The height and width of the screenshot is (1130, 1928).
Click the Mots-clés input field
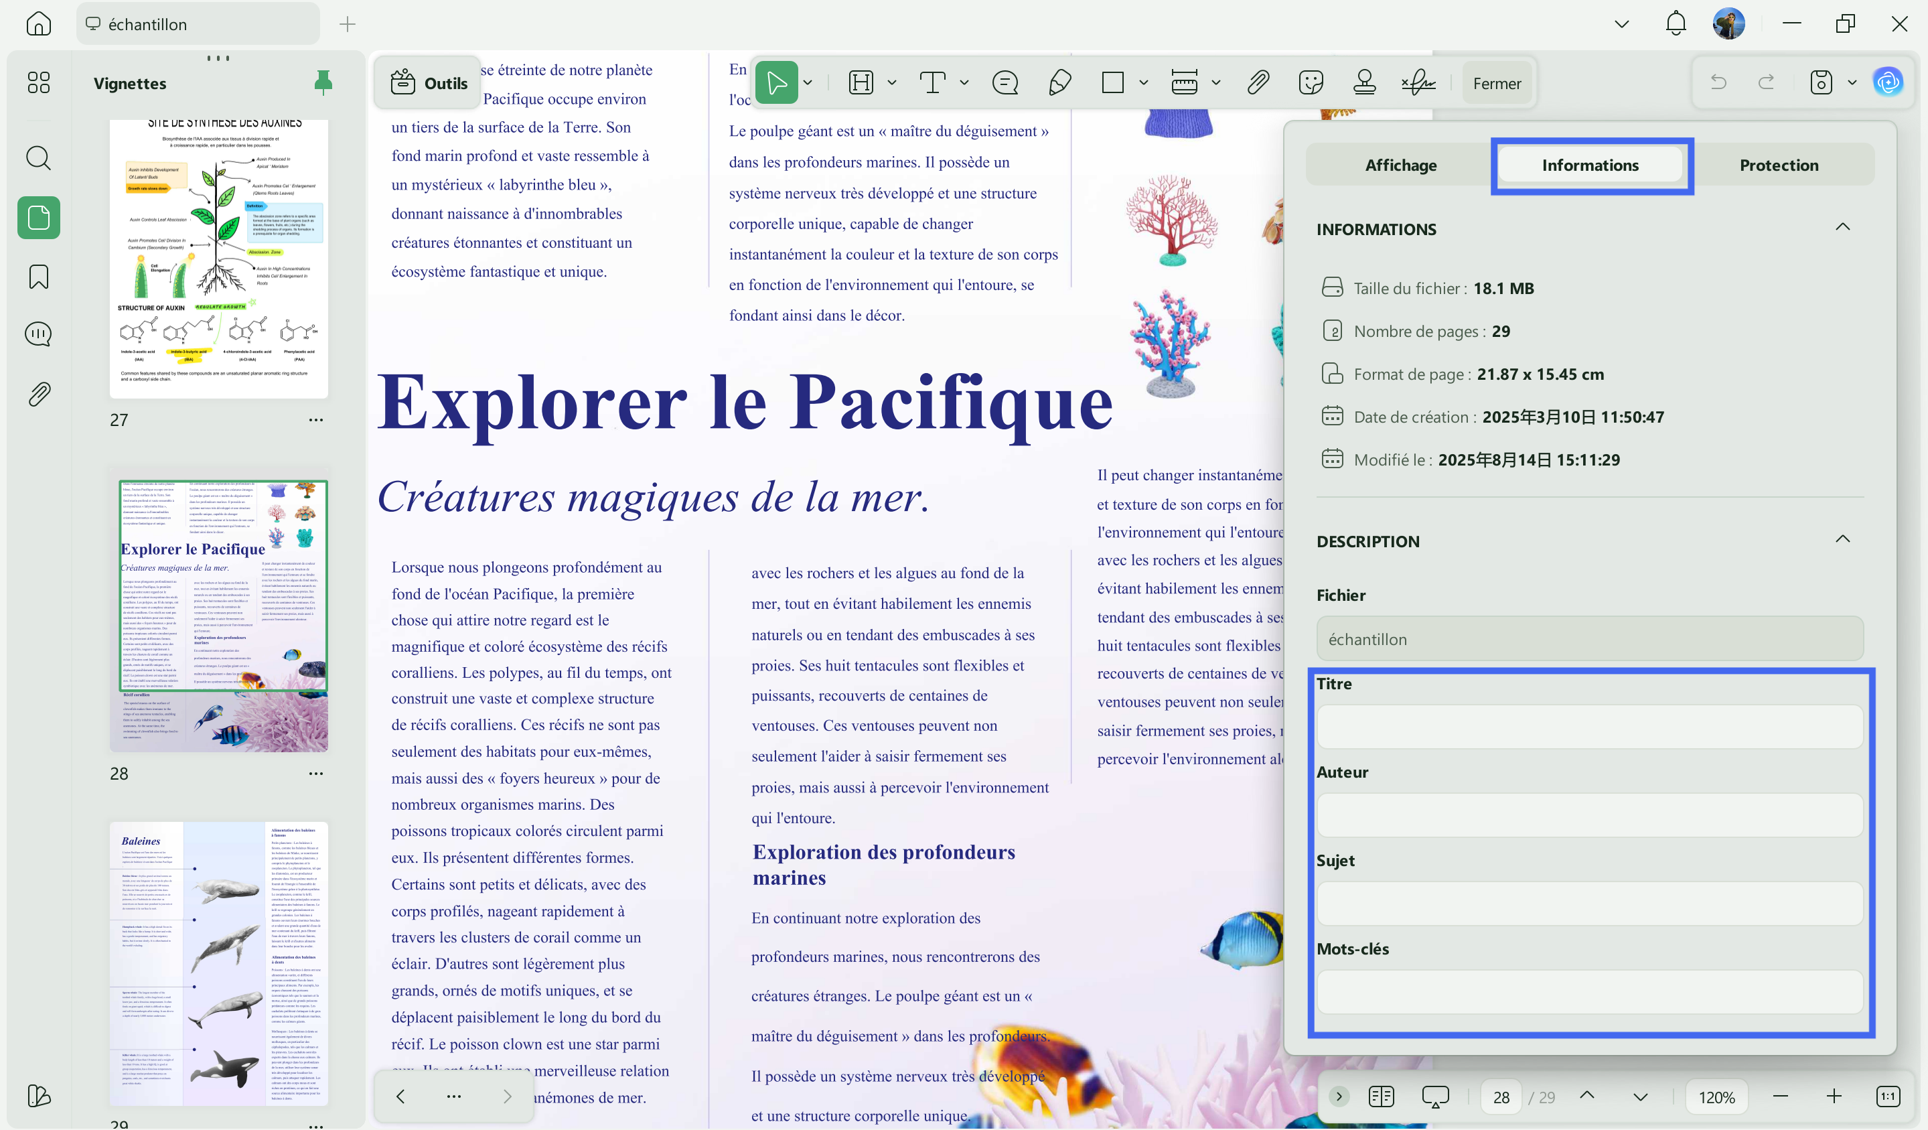[x=1590, y=991]
